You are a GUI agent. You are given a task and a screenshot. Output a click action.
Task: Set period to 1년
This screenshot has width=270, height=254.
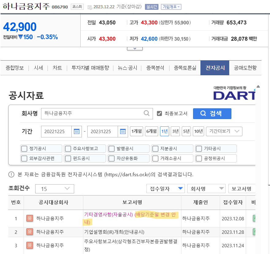click(x=165, y=131)
